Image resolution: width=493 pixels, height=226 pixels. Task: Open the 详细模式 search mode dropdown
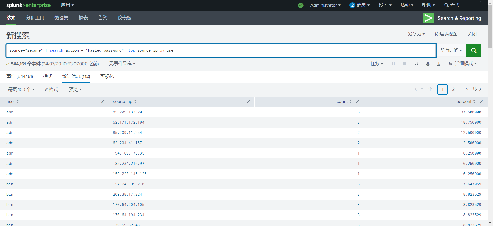click(x=463, y=64)
